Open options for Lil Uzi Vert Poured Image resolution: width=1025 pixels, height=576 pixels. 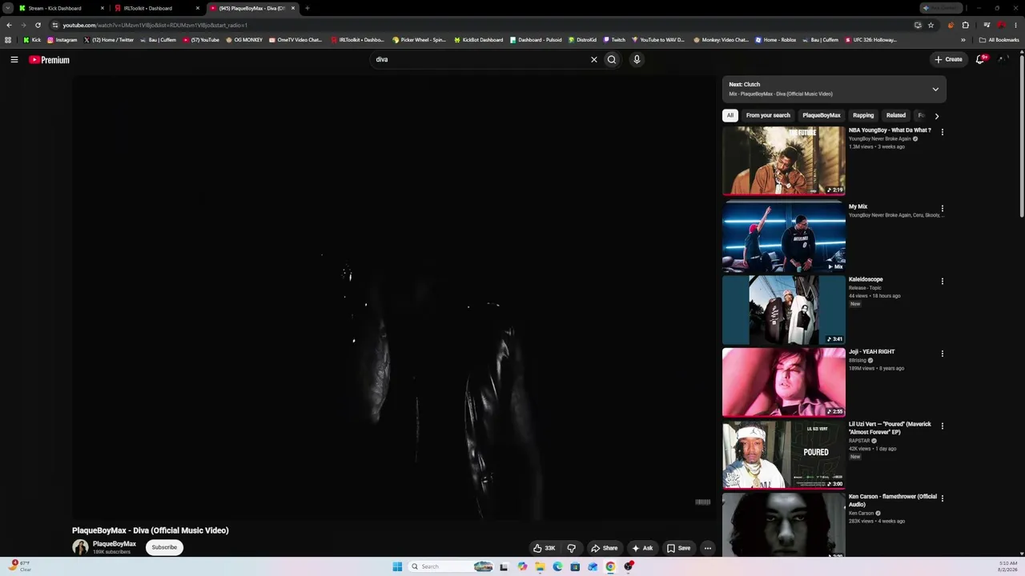pos(943,426)
